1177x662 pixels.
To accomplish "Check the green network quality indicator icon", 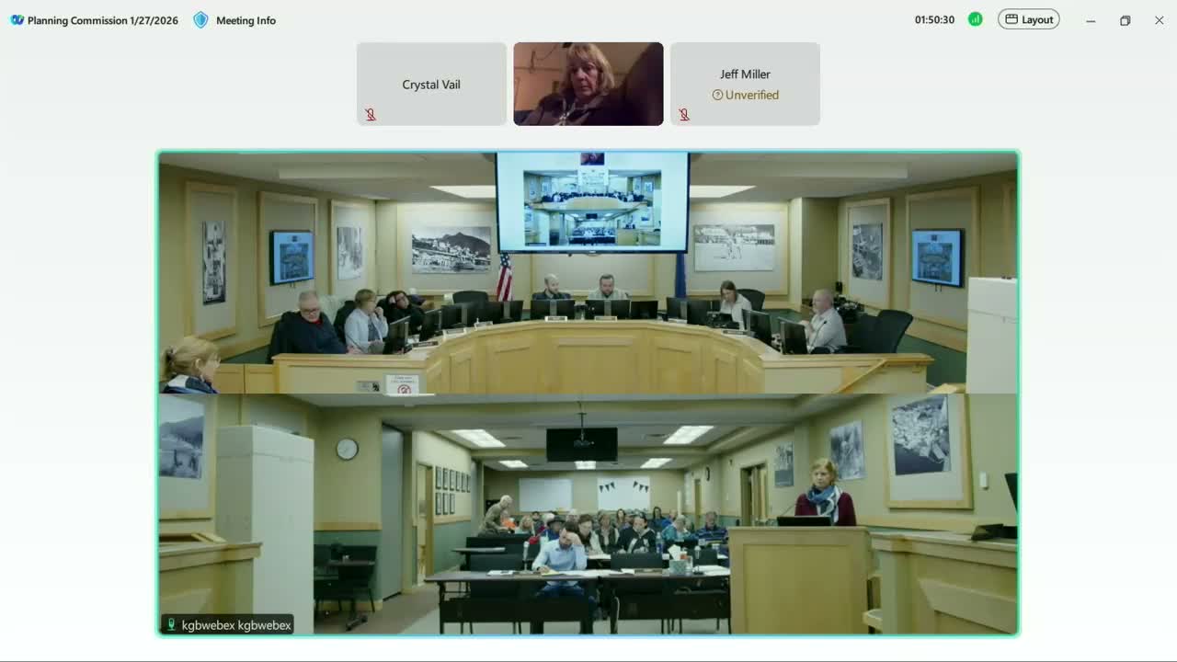I will (975, 19).
